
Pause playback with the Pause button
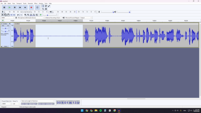coord(4,8)
